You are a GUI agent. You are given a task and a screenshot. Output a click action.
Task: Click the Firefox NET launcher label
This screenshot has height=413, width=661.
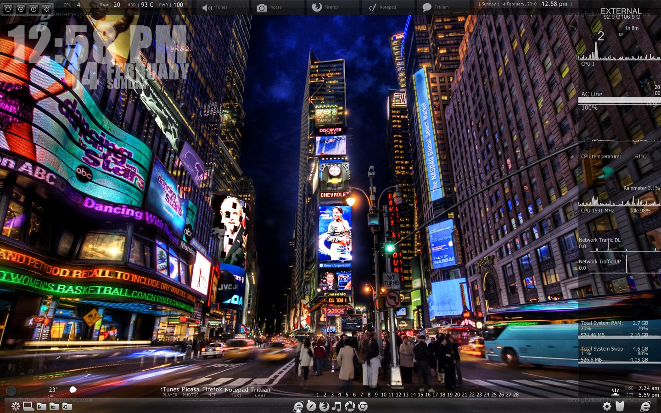(212, 391)
